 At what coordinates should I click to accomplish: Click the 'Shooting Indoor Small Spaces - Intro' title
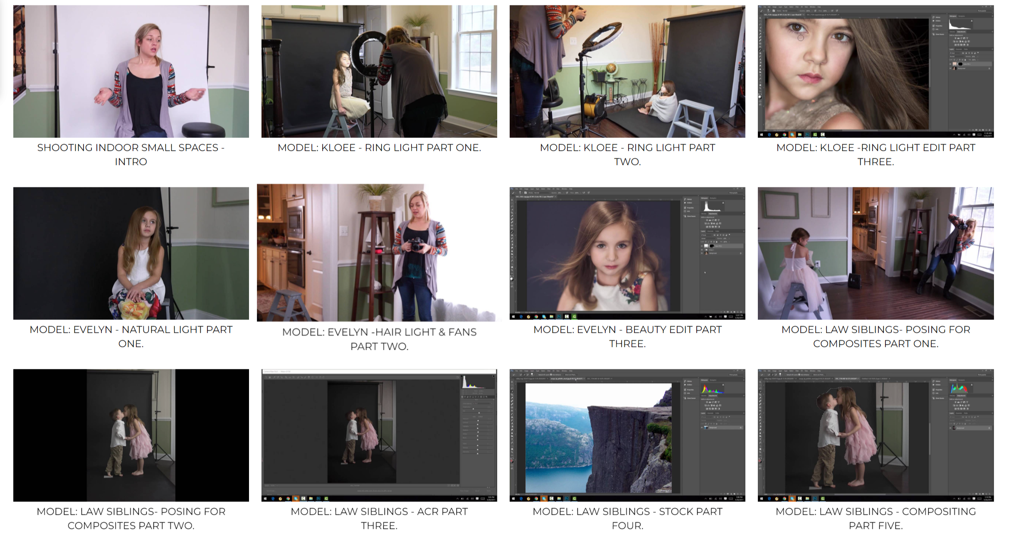[131, 155]
